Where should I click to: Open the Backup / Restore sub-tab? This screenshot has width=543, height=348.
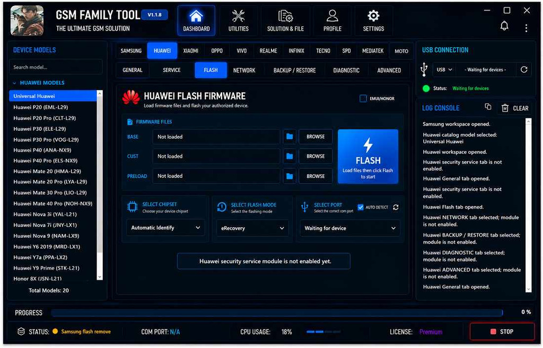point(294,70)
